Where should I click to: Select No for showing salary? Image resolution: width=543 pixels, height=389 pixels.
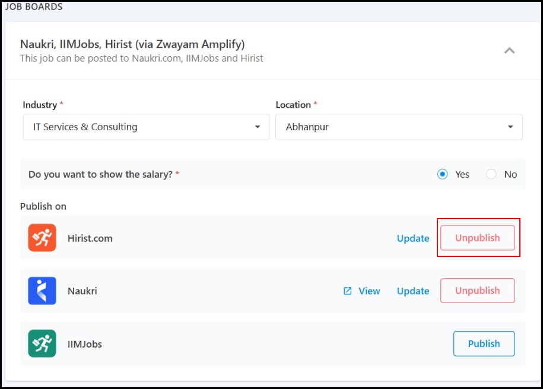491,174
